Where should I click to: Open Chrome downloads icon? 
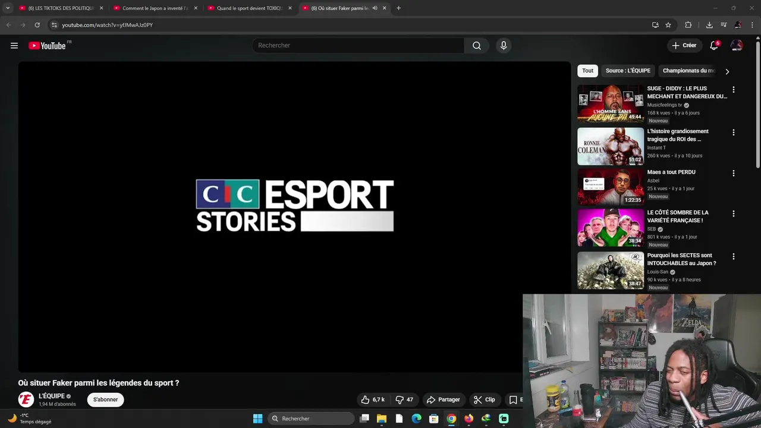709,25
